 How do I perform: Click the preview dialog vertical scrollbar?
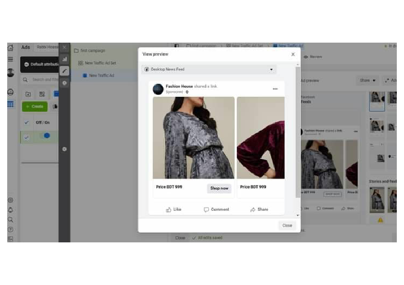[298, 132]
